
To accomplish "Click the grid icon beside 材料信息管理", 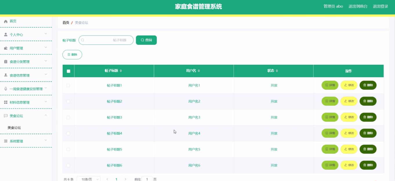I will click(6, 102).
